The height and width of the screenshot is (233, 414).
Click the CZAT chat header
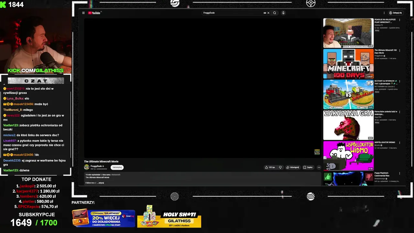pos(36,81)
